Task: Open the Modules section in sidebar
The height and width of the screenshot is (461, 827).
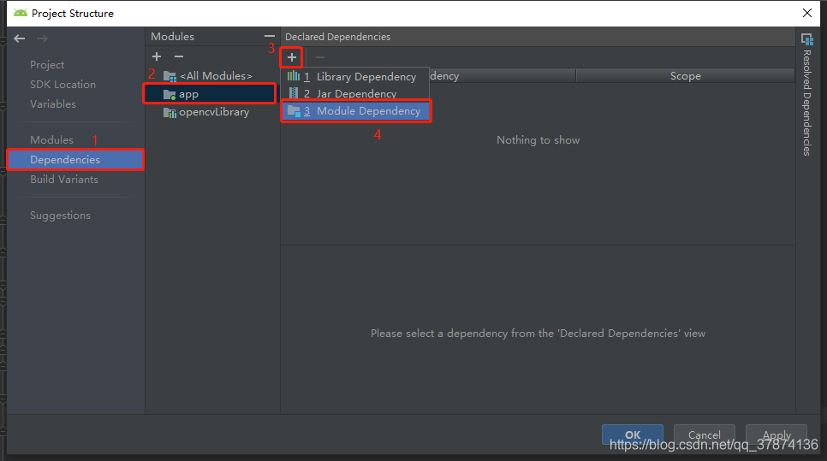Action: pyautogui.click(x=51, y=139)
